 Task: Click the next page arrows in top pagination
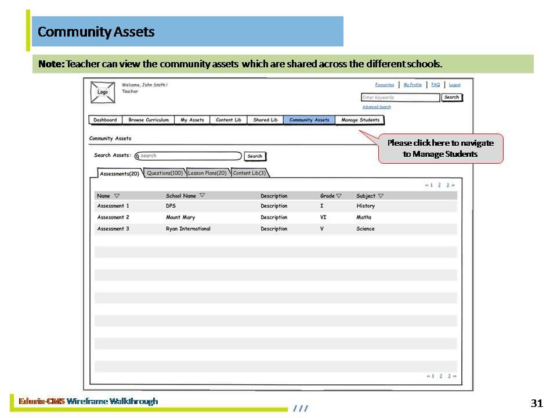click(453, 185)
